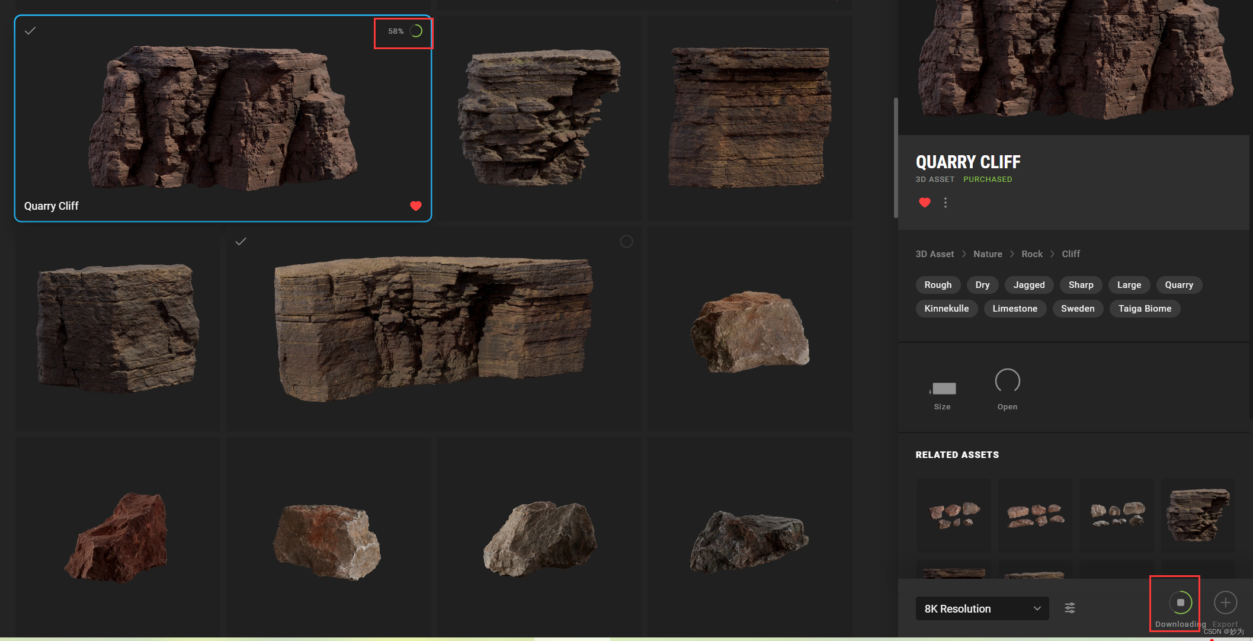Click the asset grid vertical scrollbar
Screen dimensions: 1253x641
[896, 158]
